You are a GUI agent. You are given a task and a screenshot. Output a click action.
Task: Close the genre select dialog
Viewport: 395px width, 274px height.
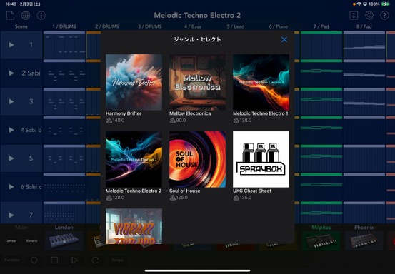tap(284, 39)
